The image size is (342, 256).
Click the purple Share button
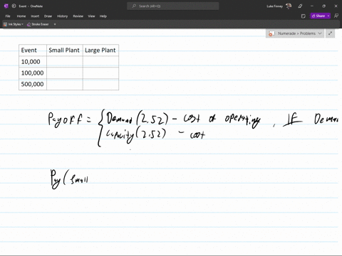click(318, 16)
